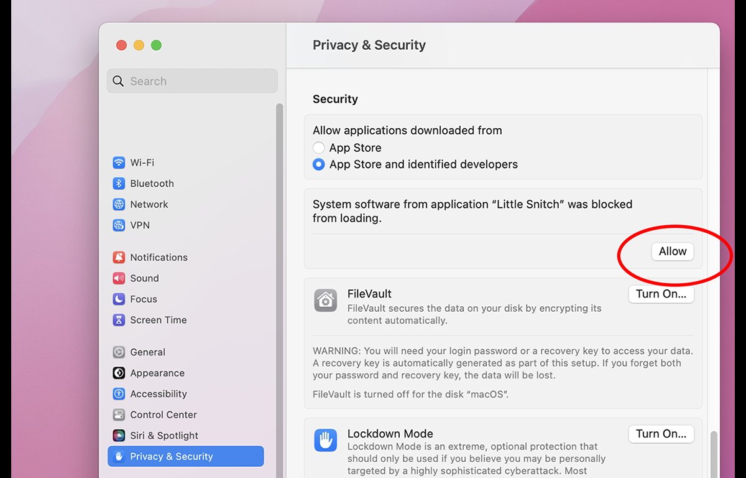Click the Privacy & Security sidebar label
The image size is (746, 478).
tap(172, 456)
